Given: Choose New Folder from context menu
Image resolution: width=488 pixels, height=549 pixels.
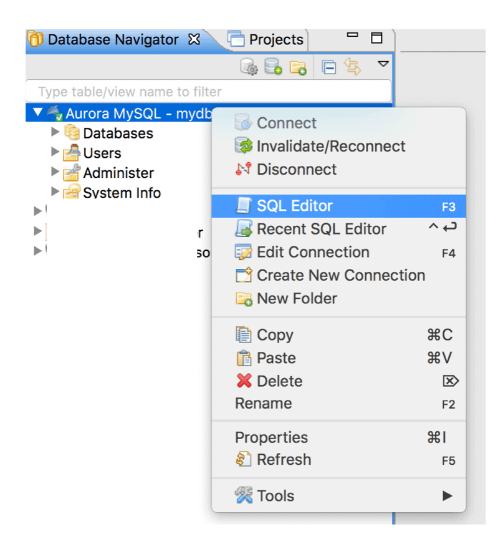Looking at the screenshot, I should (x=338, y=298).
